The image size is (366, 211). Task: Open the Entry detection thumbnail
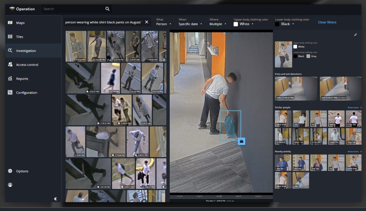click(x=296, y=89)
